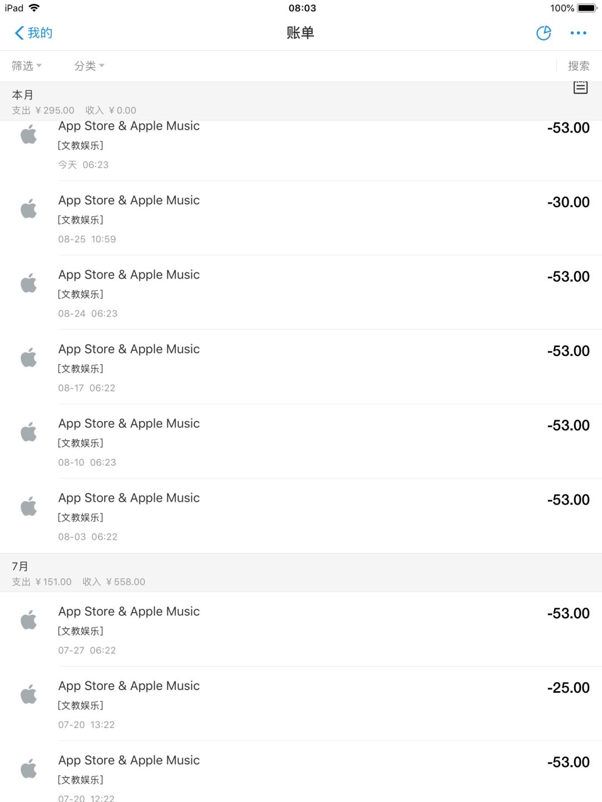The height and width of the screenshot is (802, 602).
Task: Select the 08-10 06:23 App Store charge
Action: click(301, 442)
